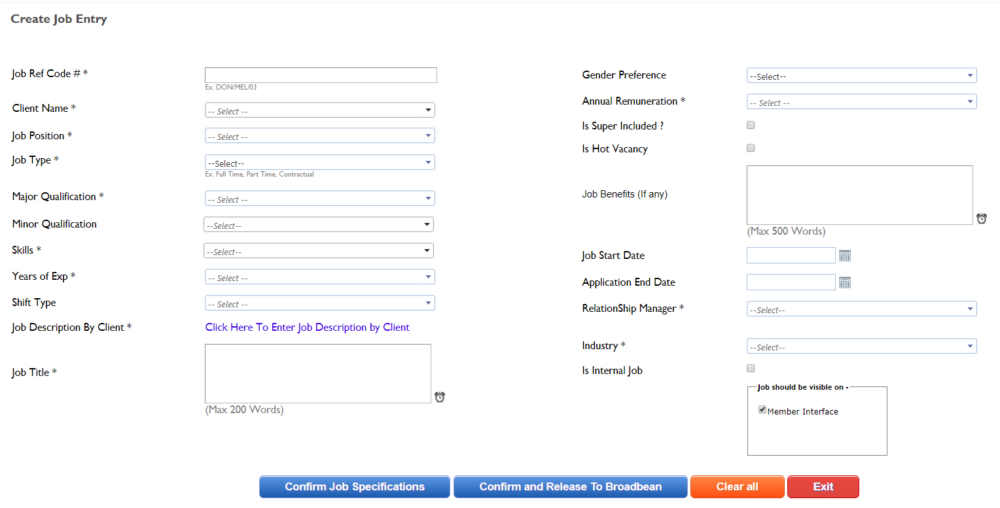Click Confirm and Release To Broadbean
The height and width of the screenshot is (508, 1000).
[x=571, y=487]
